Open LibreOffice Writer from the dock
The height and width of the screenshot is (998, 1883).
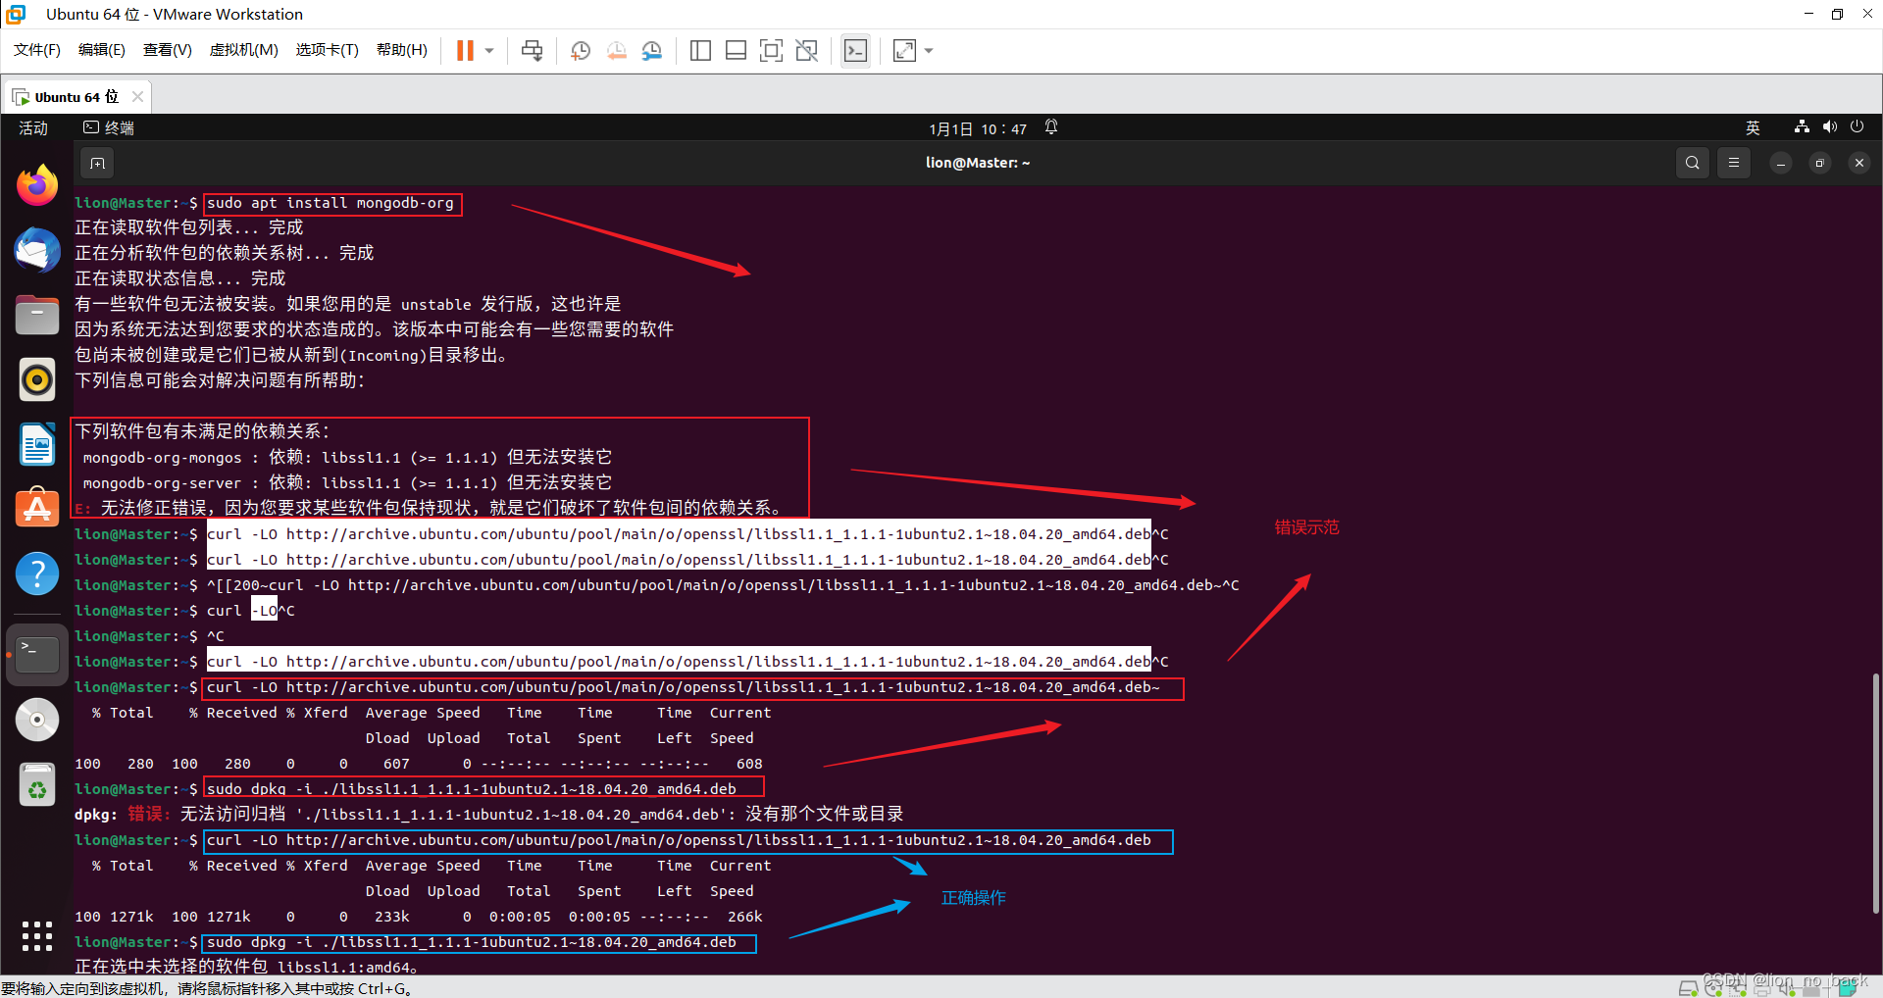click(37, 444)
